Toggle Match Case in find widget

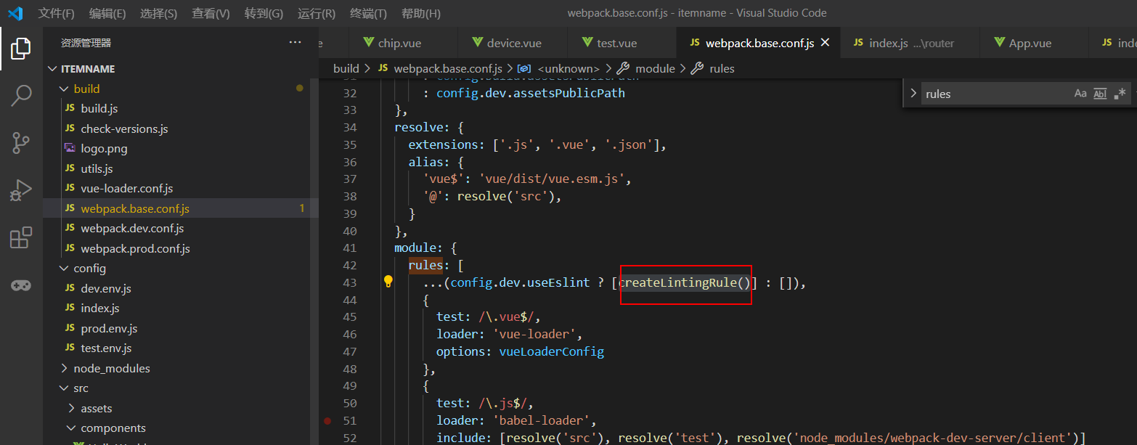tap(1080, 94)
